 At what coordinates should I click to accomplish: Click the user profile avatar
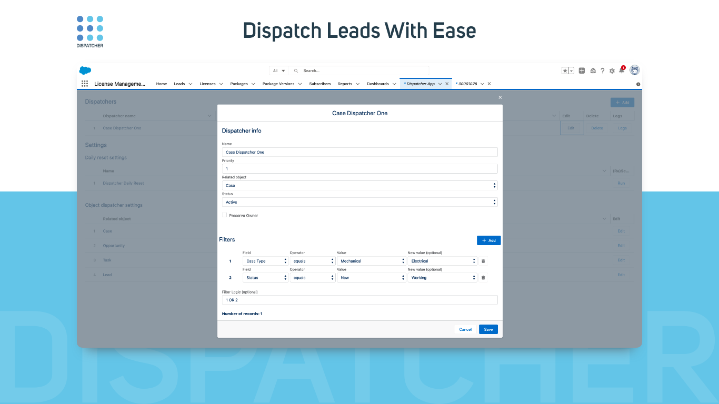[x=635, y=70]
